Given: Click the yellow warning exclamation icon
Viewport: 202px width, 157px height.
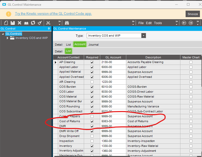Looking at the screenshot, I should 9,14.
